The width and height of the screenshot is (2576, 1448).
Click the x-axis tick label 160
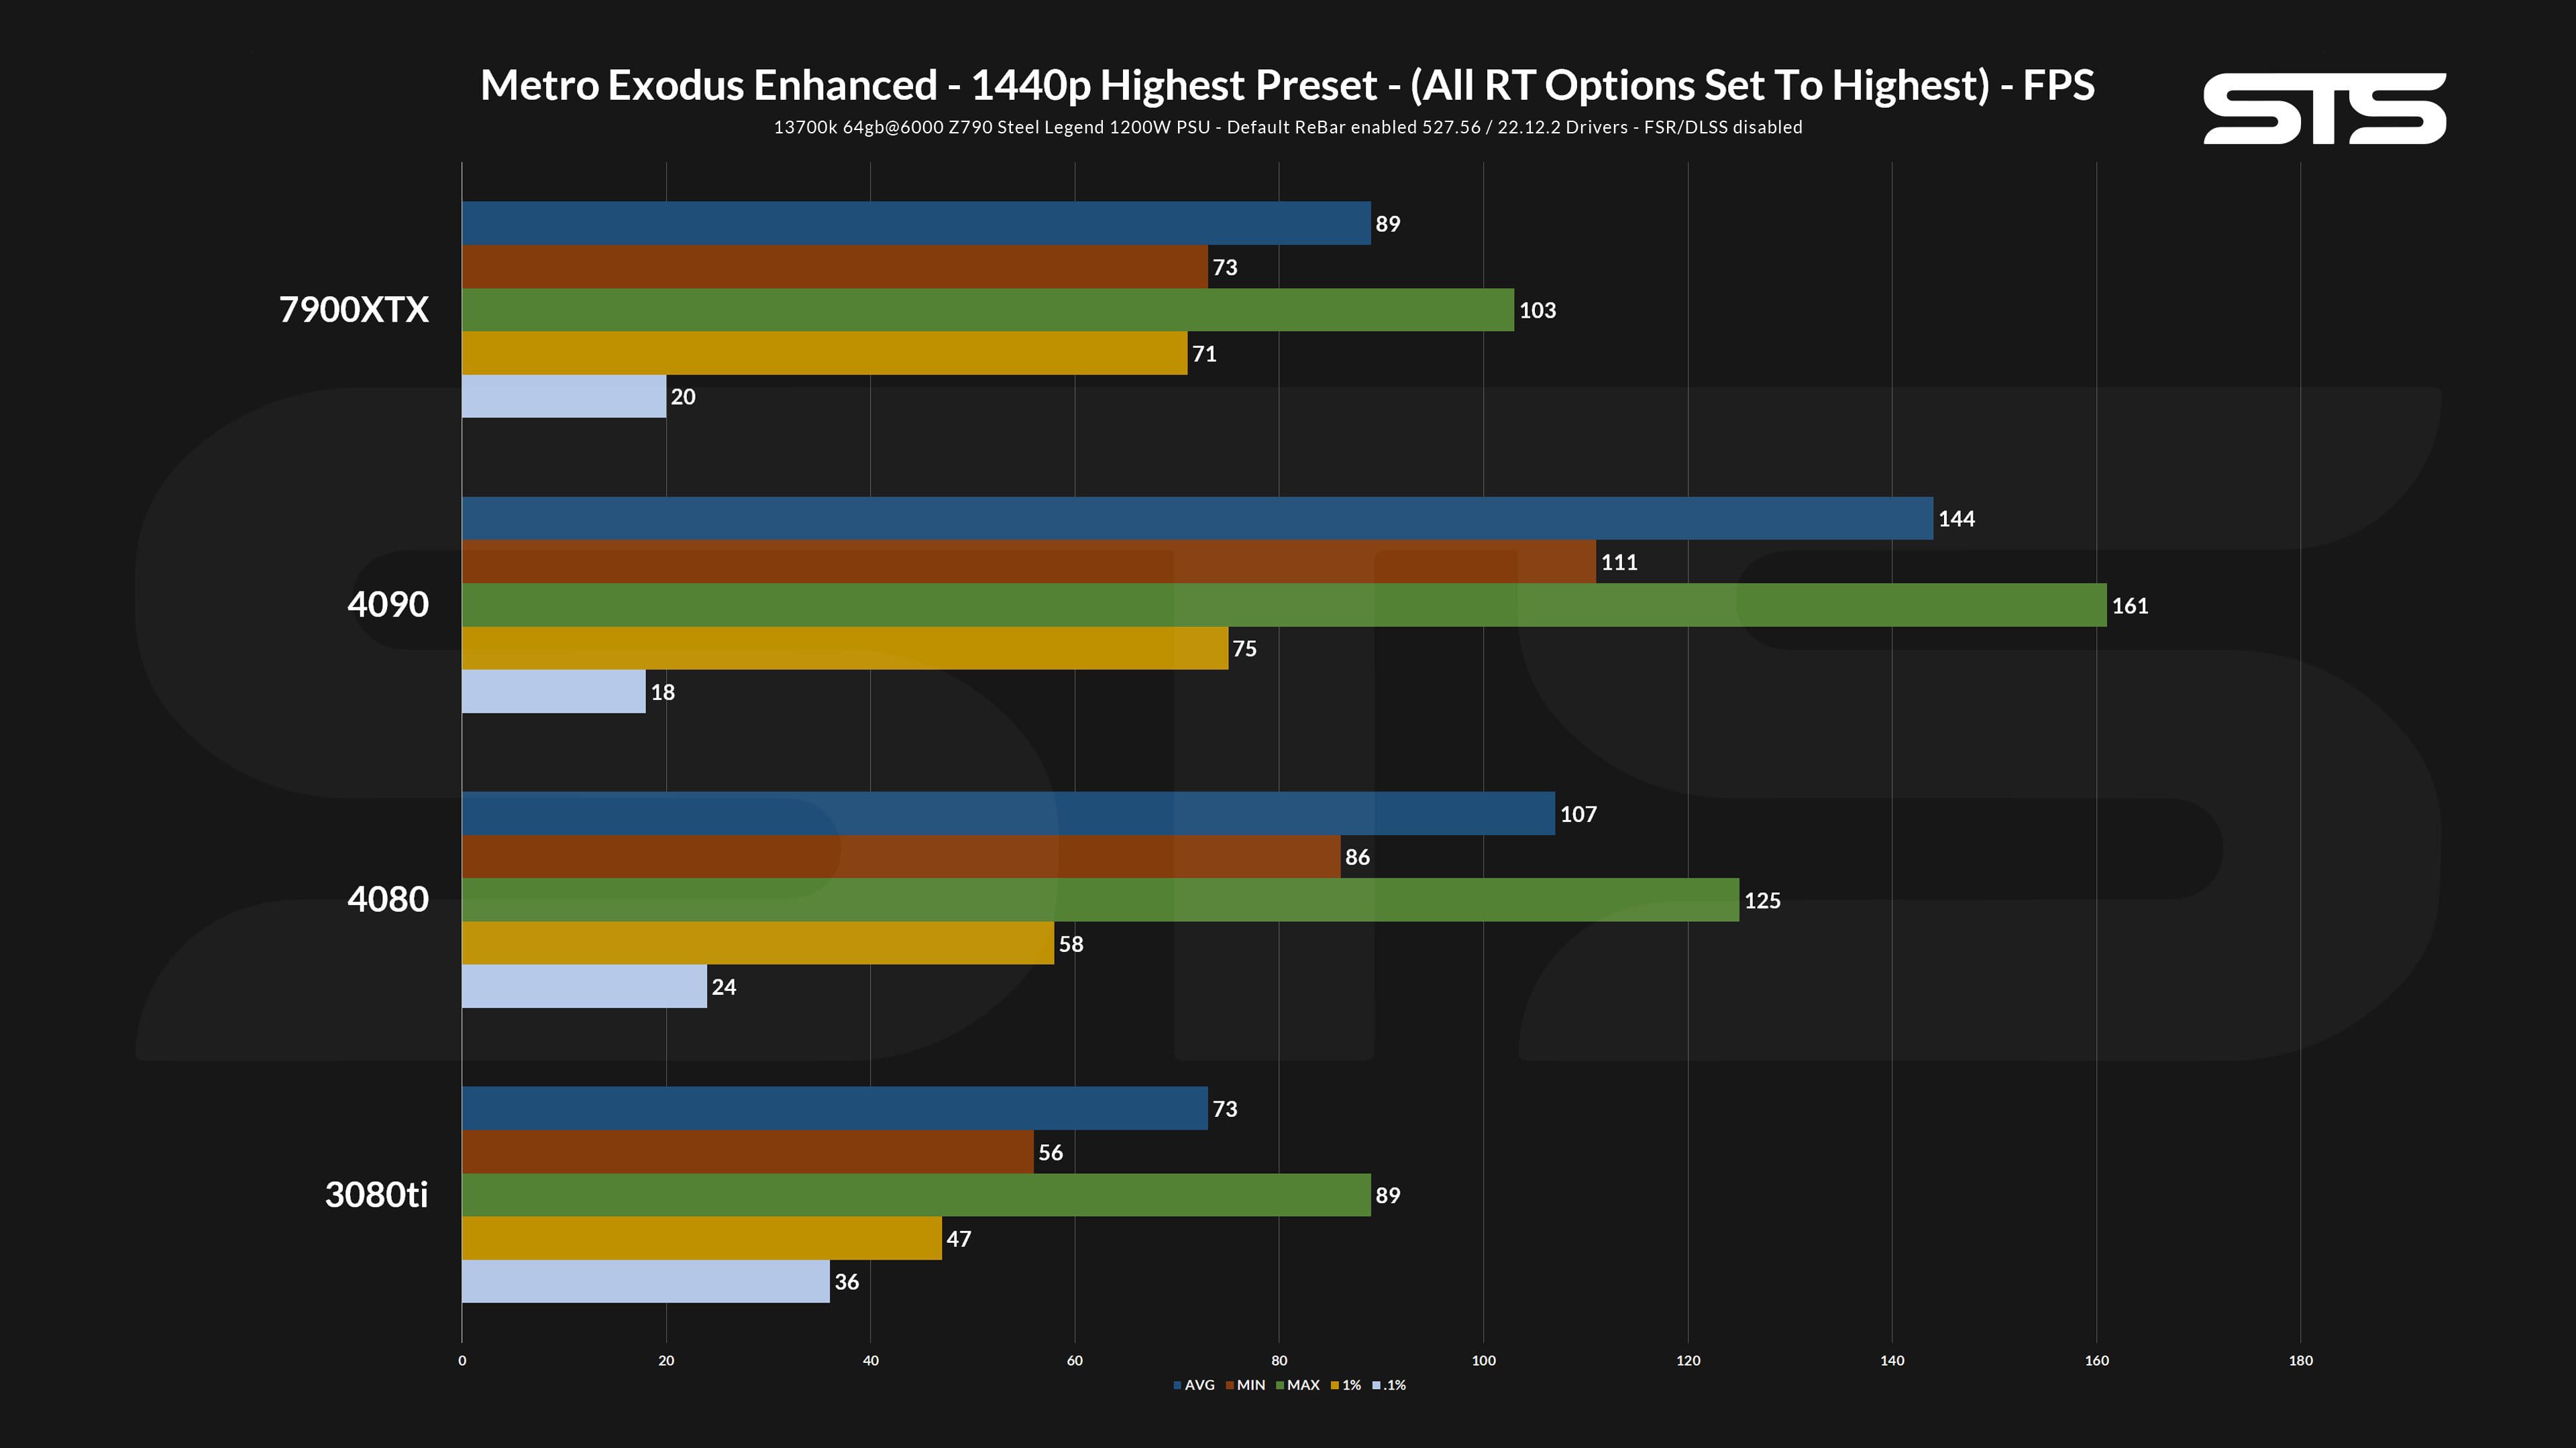[2097, 1360]
